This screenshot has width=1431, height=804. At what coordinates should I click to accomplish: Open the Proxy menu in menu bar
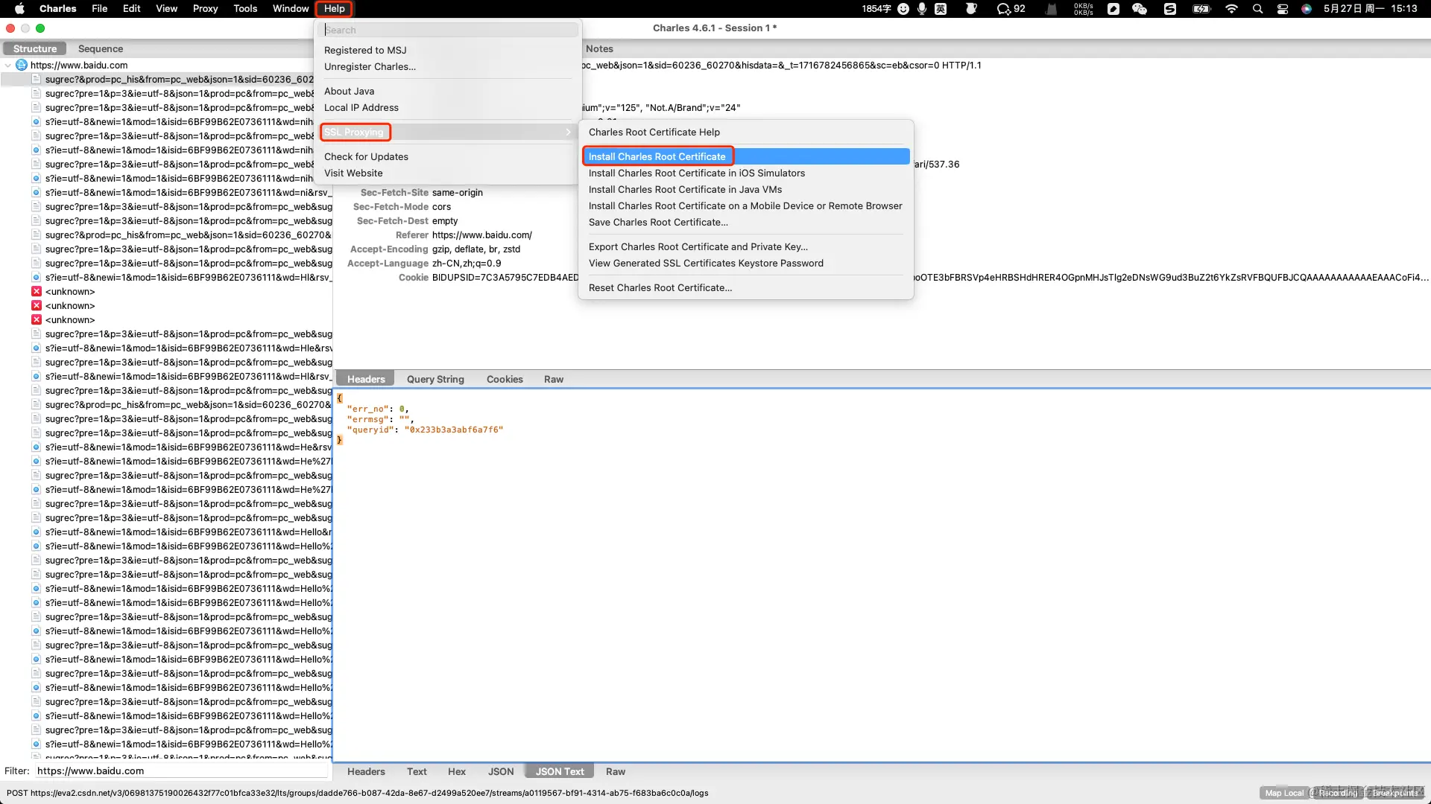[x=205, y=9]
